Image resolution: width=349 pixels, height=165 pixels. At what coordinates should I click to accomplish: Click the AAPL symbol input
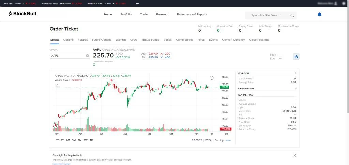70,56
